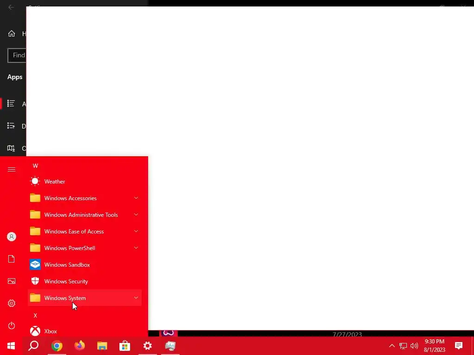This screenshot has height=355, width=474.
Task: Select Apps & features list icon
Action: coord(11,104)
